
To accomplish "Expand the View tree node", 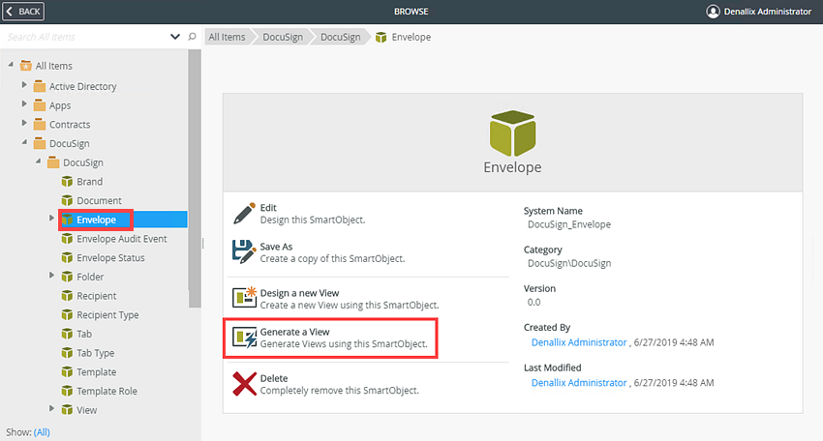I will tap(51, 408).
